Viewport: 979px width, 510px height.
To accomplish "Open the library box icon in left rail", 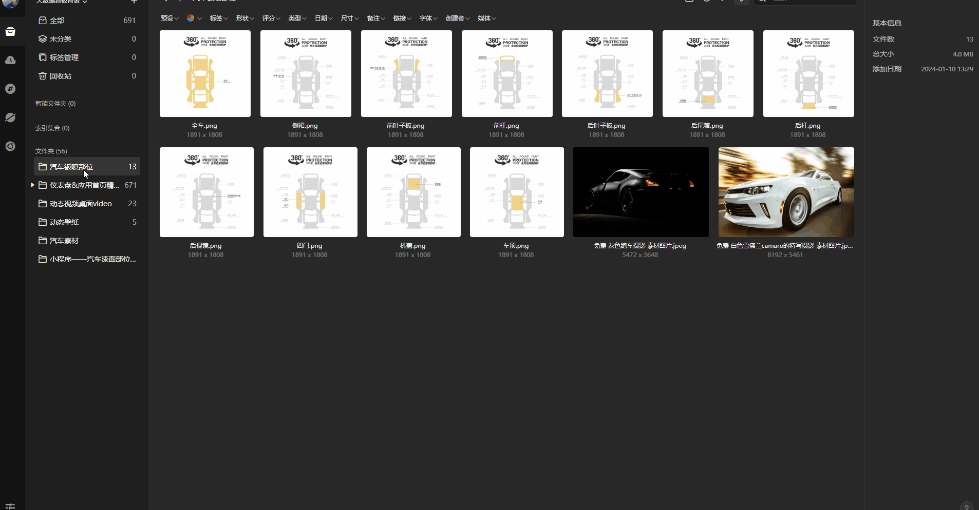I will point(10,32).
